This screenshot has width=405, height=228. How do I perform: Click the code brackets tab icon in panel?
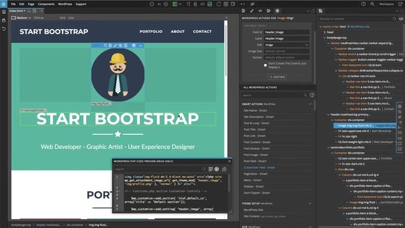(260, 11)
